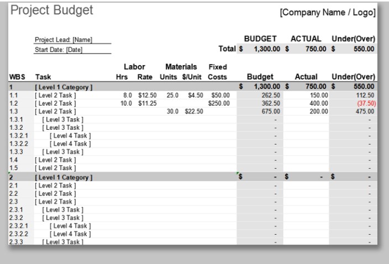389x264 pixels.
Task: Click the red (37.50) over-budget cell
Action: pyautogui.click(x=365, y=103)
